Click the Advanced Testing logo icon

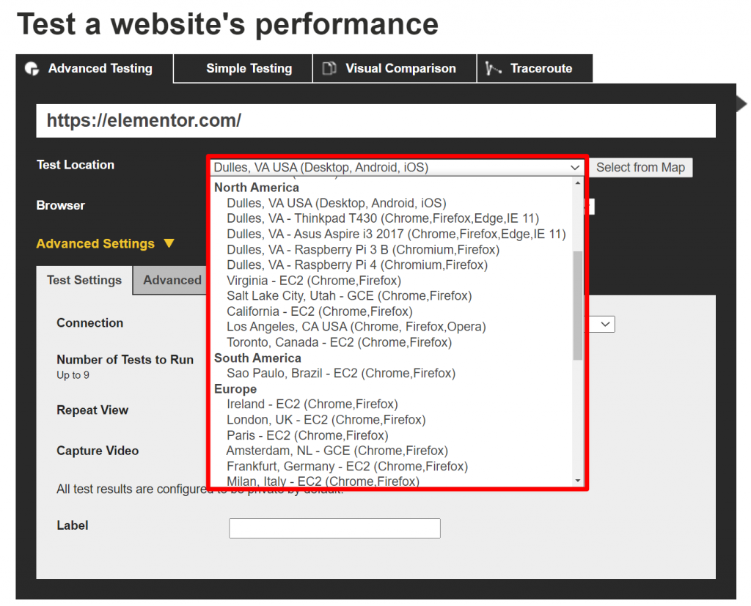[32, 69]
